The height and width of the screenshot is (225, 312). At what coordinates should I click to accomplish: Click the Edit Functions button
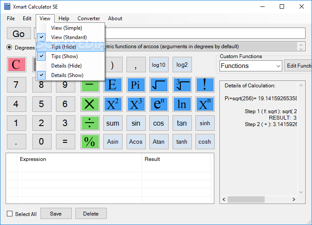pos(298,66)
